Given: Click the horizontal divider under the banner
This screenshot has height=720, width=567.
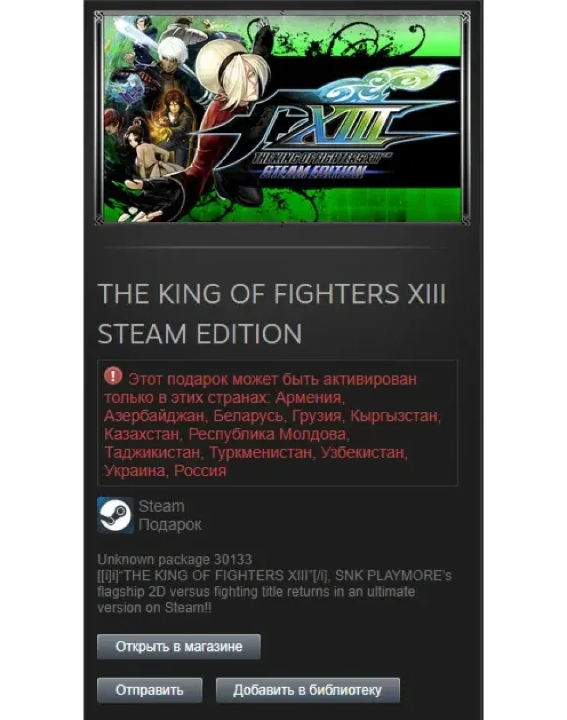Looking at the screenshot, I should pos(274,248).
